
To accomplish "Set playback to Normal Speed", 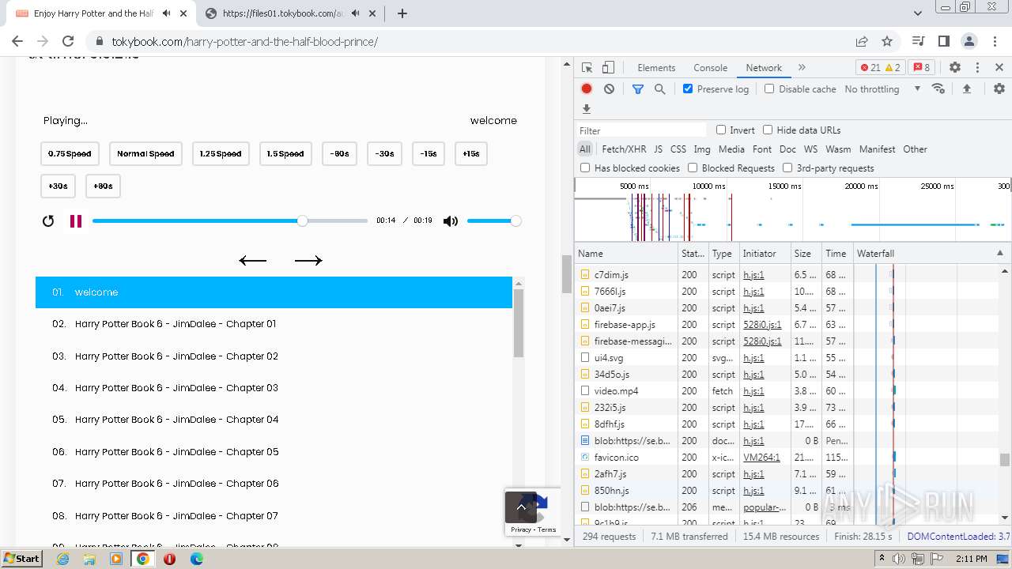I will pos(145,154).
